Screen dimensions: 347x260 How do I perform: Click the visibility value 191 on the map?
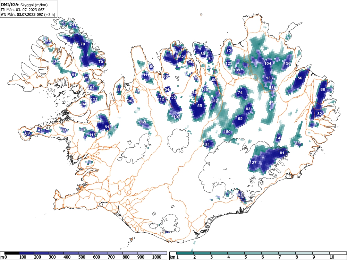[x=63, y=23]
